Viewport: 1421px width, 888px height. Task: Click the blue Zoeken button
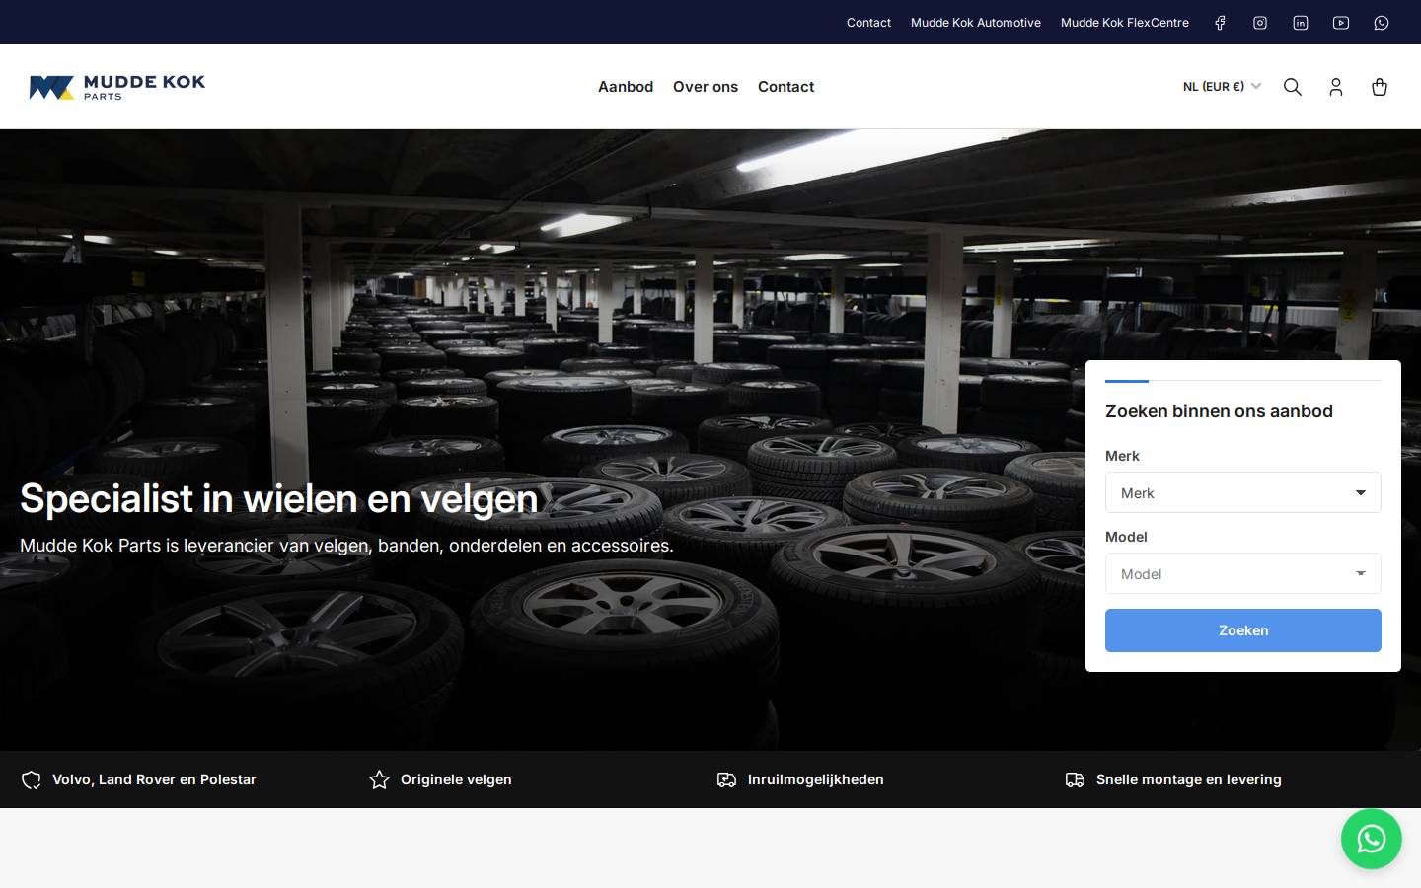[1243, 630]
